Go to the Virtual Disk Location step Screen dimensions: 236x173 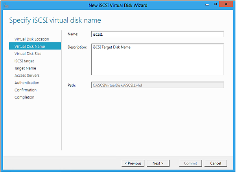tap(32, 39)
